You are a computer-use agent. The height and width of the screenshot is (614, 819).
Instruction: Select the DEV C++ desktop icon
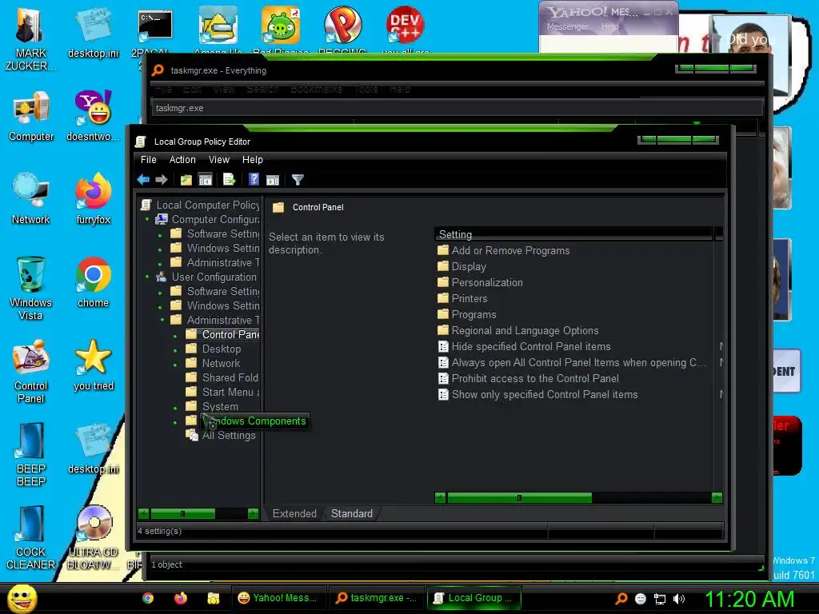pos(405,30)
